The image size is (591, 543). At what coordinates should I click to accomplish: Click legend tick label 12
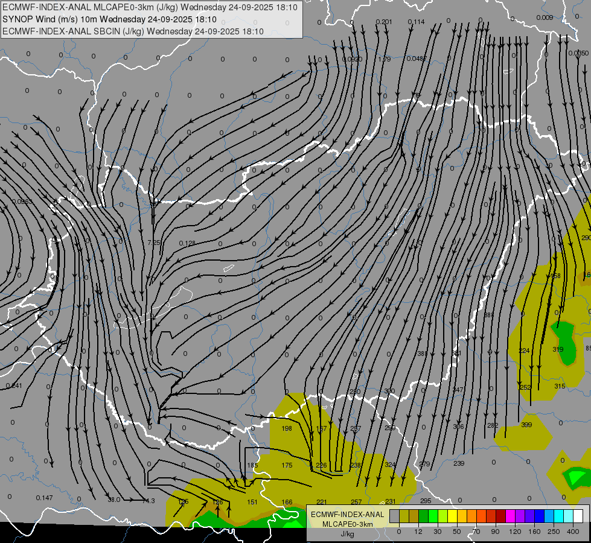click(418, 532)
